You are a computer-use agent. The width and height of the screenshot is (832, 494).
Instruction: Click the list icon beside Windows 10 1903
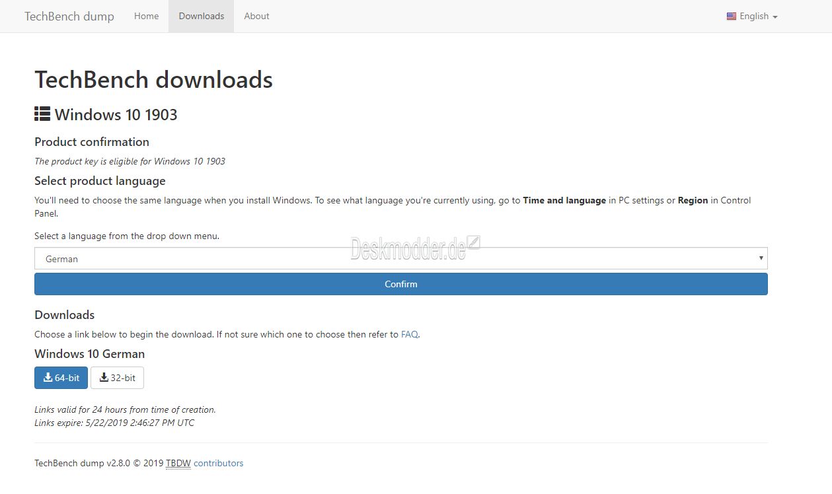42,114
